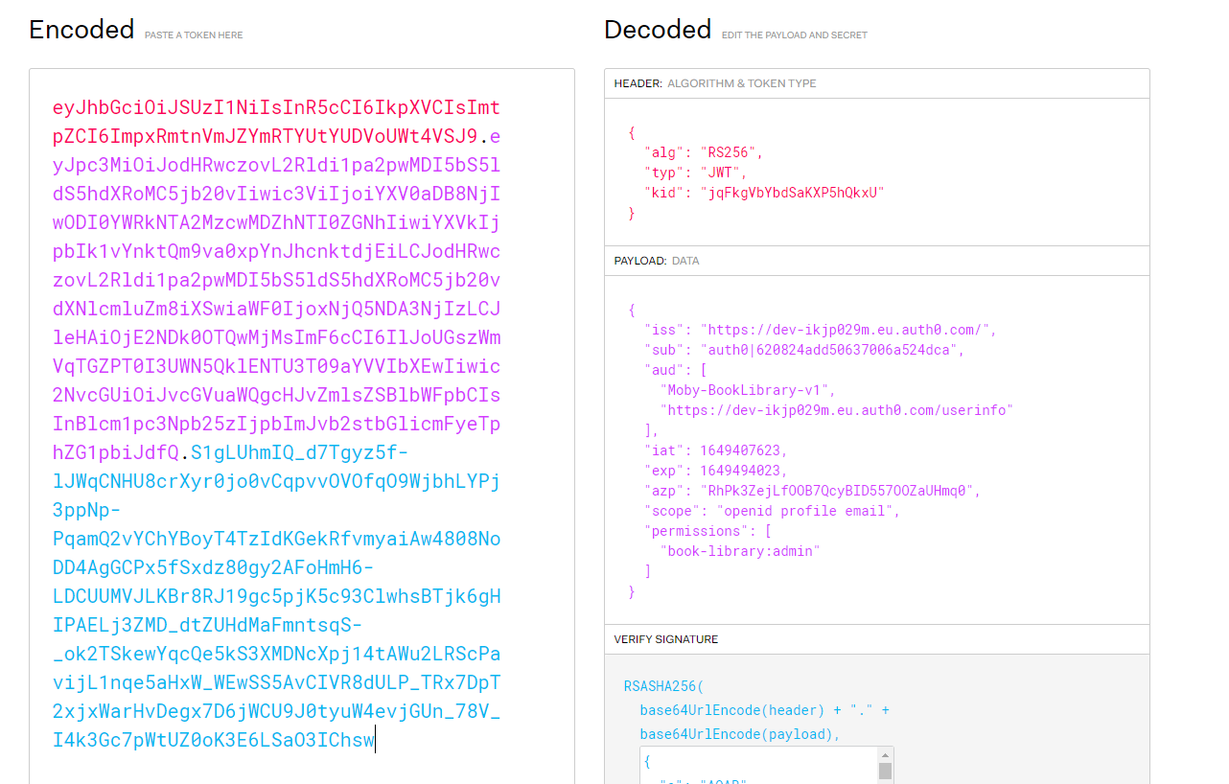
Task: Click the "sub" auth0 user id line
Action: [804, 350]
